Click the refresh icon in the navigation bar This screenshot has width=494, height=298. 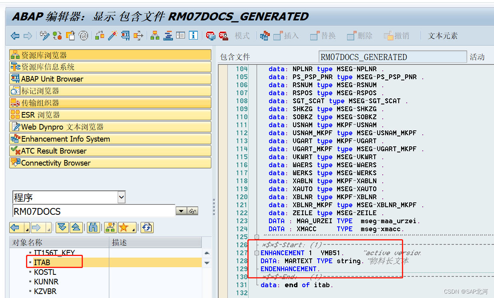click(147, 228)
